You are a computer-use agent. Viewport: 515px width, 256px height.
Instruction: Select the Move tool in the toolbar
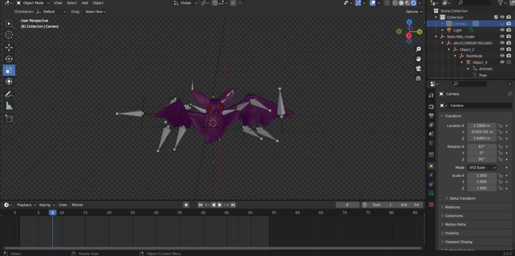coord(9,47)
